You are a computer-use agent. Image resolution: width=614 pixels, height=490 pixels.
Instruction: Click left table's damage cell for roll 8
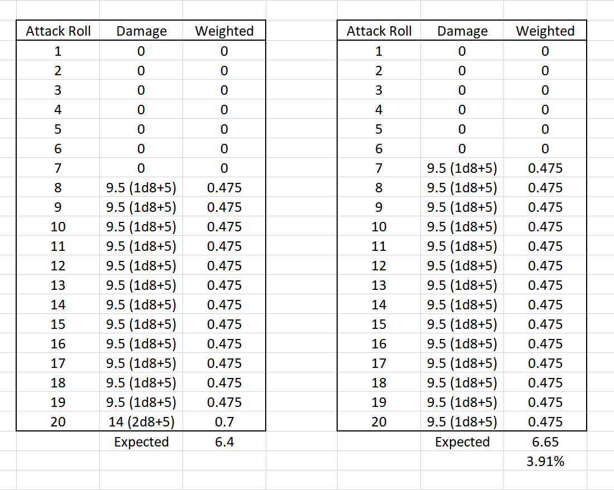pyautogui.click(x=141, y=188)
